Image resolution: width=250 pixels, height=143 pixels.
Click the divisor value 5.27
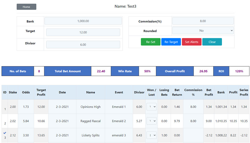pos(139,121)
